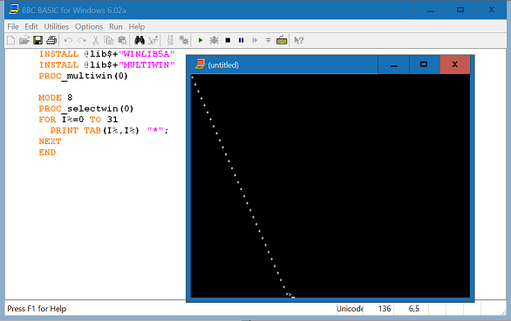Click the INSTALL MULTIWIN line
Screen dimensions: 511x321
(x=107, y=65)
